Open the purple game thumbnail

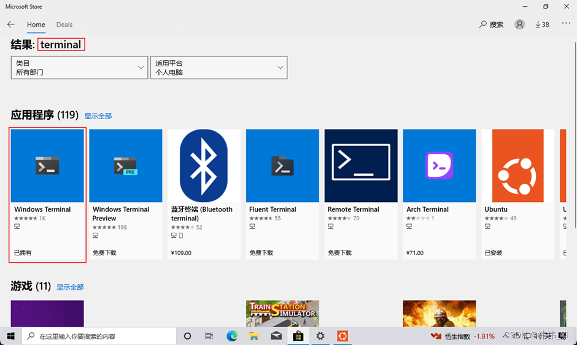[x=47, y=313]
